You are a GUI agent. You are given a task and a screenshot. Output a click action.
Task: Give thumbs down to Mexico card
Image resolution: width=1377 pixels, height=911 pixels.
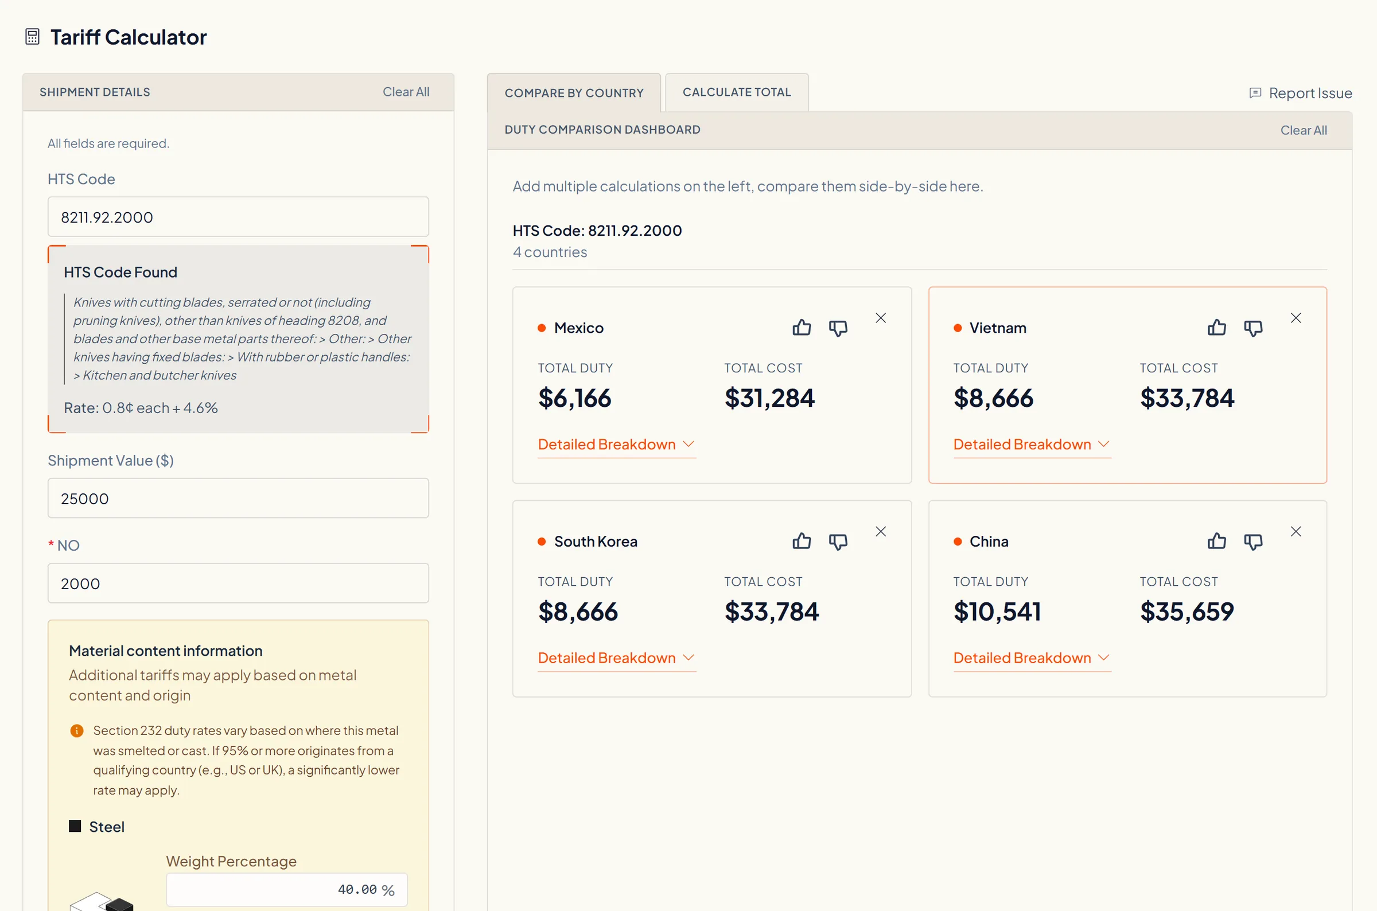pyautogui.click(x=838, y=328)
